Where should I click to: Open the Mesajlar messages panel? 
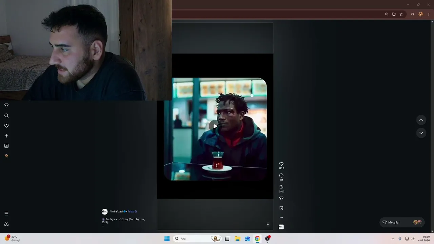pos(402,222)
